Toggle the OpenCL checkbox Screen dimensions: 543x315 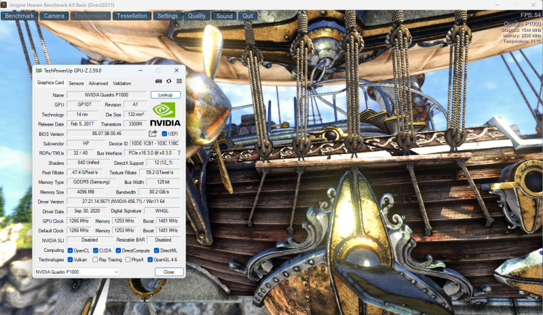tap(71, 251)
